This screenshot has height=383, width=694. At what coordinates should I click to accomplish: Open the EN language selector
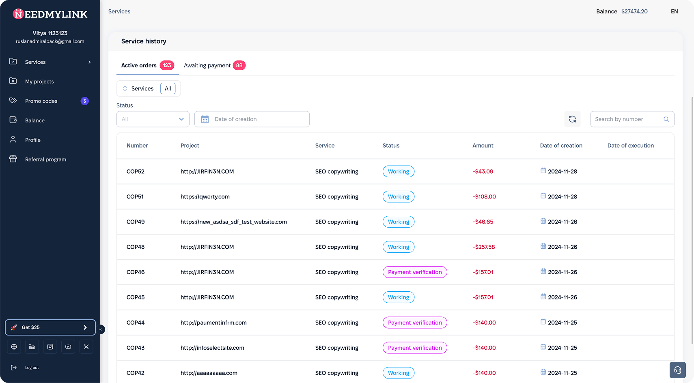tap(674, 11)
